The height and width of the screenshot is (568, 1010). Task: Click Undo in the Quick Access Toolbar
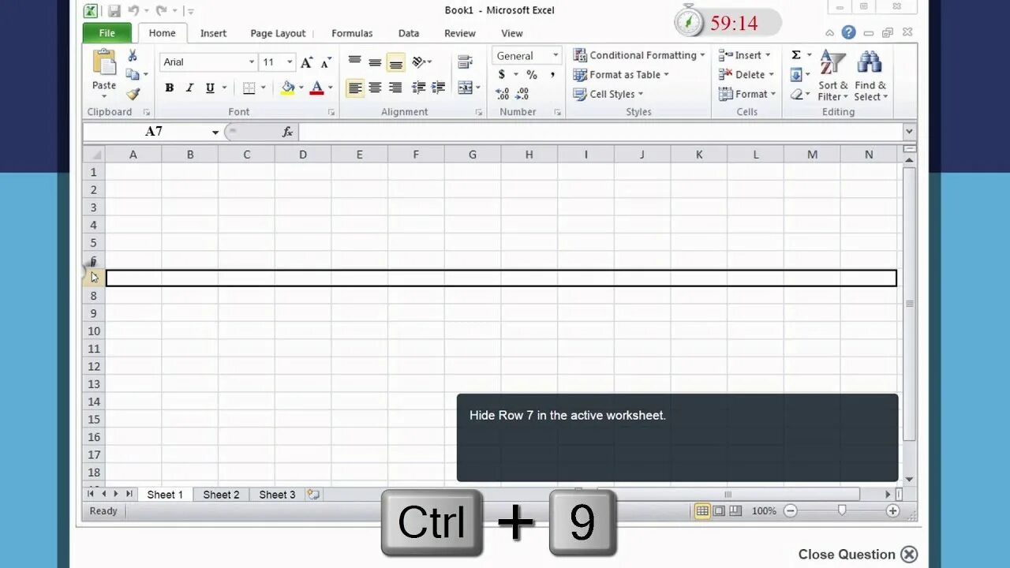(x=134, y=11)
